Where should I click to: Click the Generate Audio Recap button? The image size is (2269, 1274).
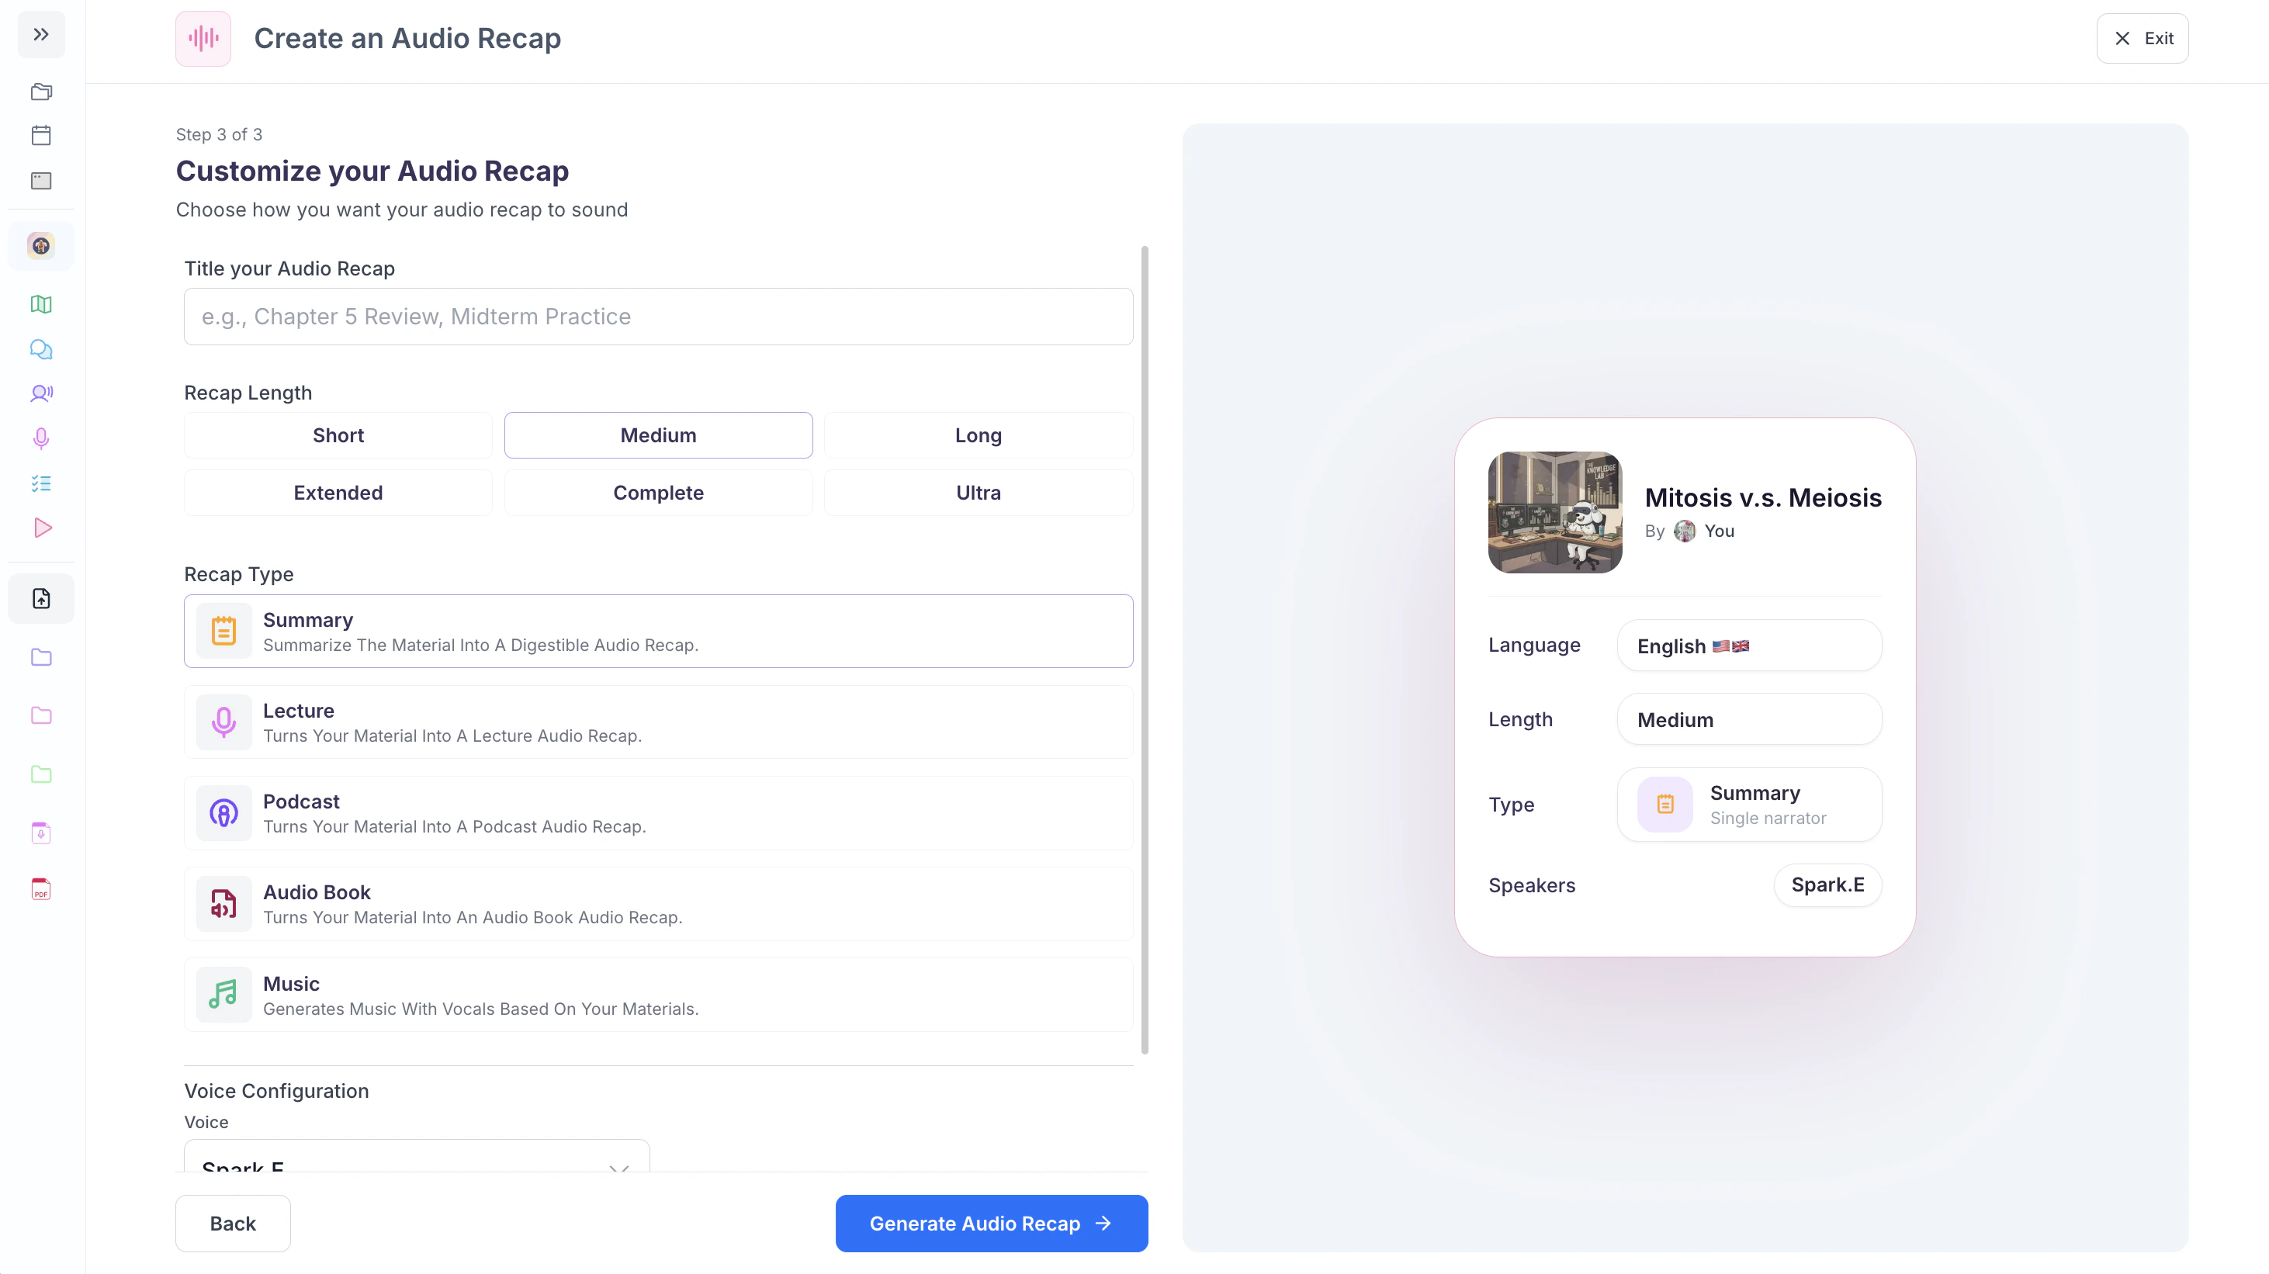click(991, 1223)
